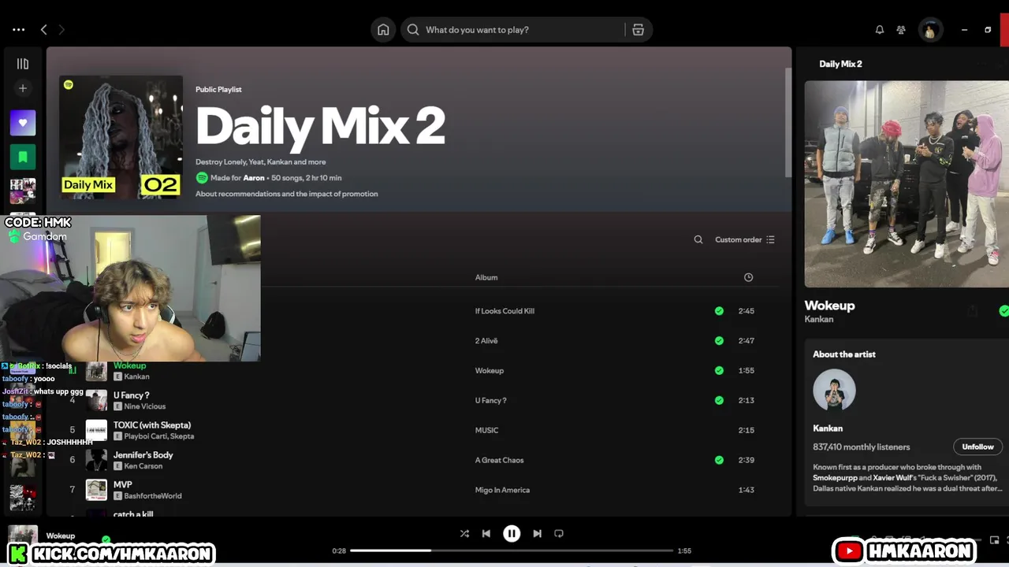Open the TOXIC track cover thumbnail
The image size is (1009, 567).
96,430
